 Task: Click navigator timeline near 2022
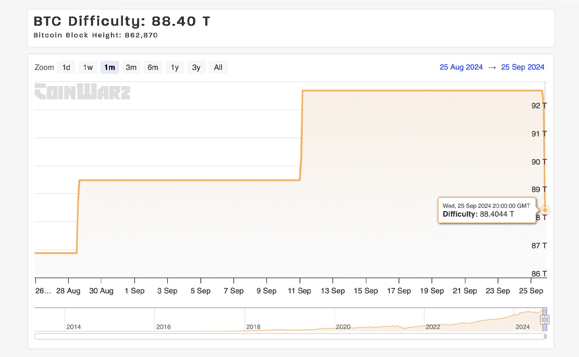click(433, 321)
